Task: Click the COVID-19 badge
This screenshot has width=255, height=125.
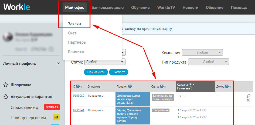Action: point(52,107)
